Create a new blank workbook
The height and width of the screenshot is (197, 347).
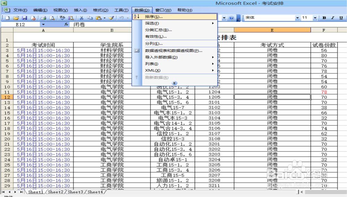pos(8,18)
